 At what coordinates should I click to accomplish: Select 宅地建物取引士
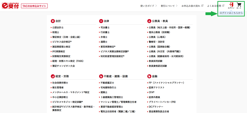[x=108, y=87]
